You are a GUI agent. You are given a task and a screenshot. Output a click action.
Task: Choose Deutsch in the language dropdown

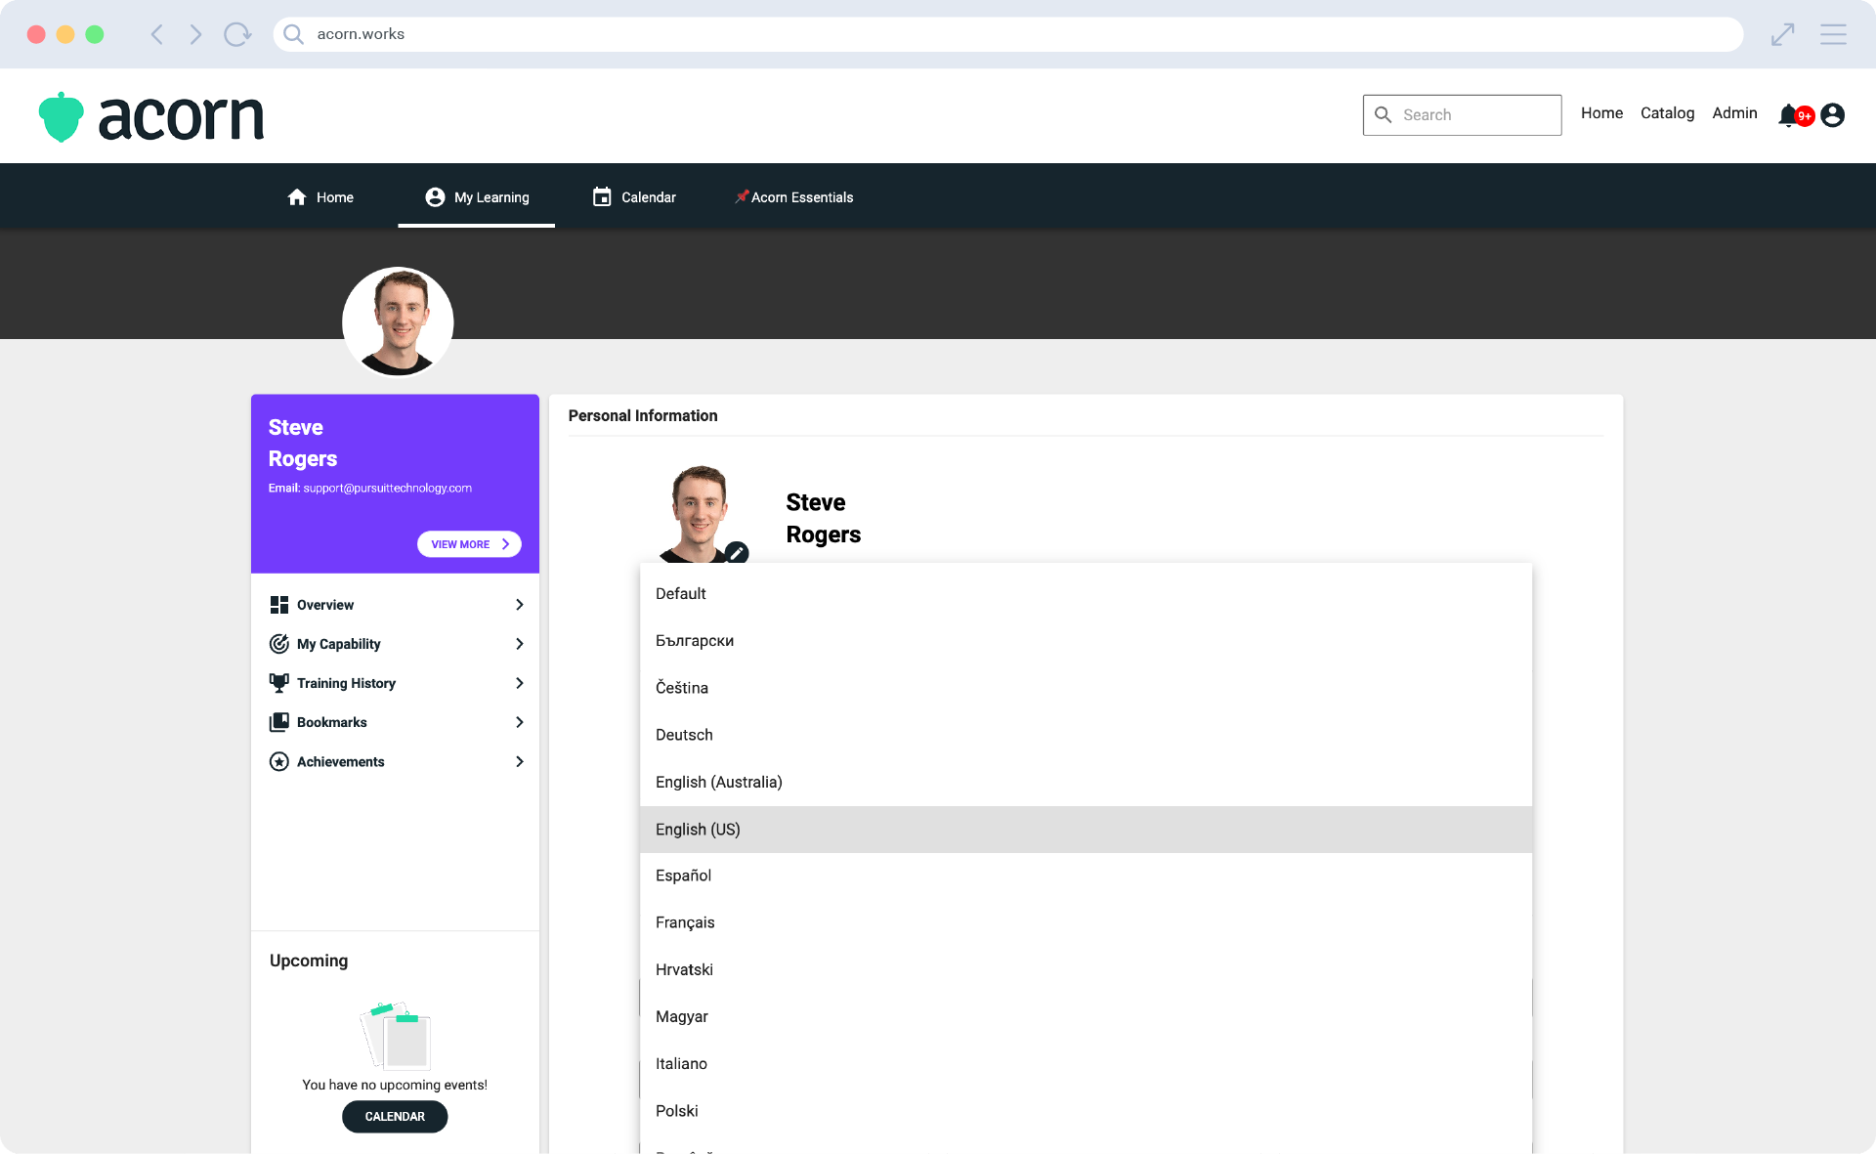coord(684,735)
